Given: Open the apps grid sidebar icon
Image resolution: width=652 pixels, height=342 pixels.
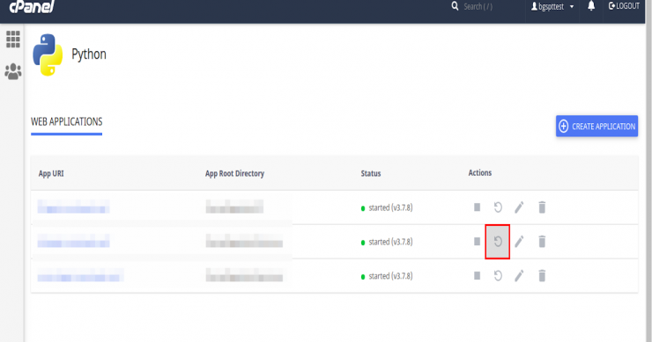Looking at the screenshot, I should click(13, 40).
